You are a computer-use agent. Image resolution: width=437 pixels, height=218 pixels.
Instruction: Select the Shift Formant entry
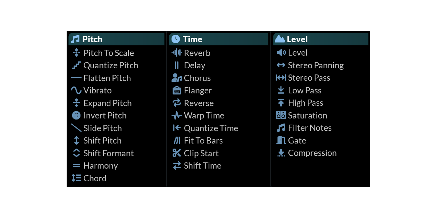click(x=109, y=153)
